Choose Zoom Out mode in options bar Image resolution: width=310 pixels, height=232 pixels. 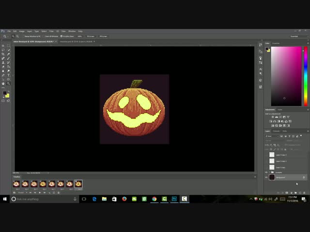tap(17, 36)
